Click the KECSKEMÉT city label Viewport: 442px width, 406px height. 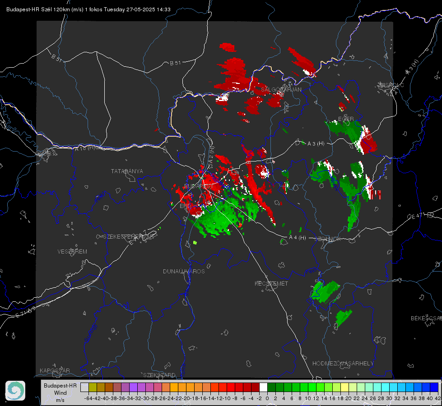coord(271,284)
